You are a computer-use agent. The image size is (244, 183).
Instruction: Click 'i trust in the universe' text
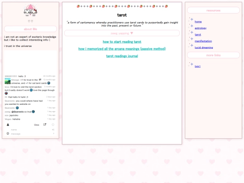click(x=18, y=46)
